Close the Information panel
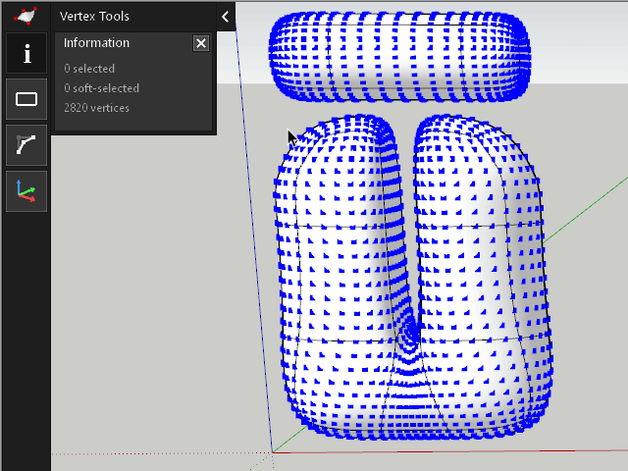The image size is (628, 471). coord(201,43)
